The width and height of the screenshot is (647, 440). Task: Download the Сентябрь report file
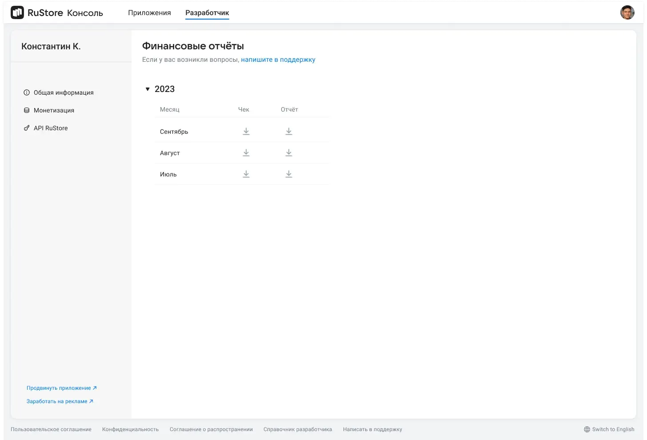[x=289, y=131]
